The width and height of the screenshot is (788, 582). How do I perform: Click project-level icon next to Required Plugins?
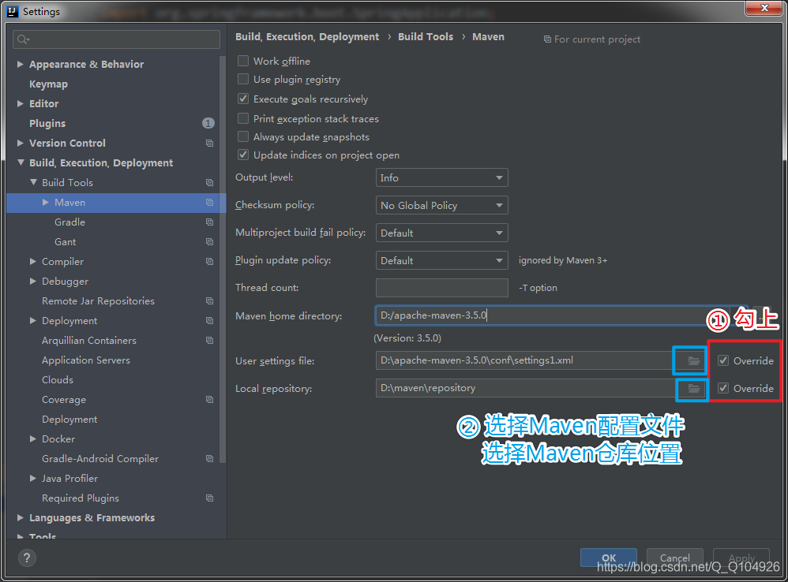pos(209,498)
